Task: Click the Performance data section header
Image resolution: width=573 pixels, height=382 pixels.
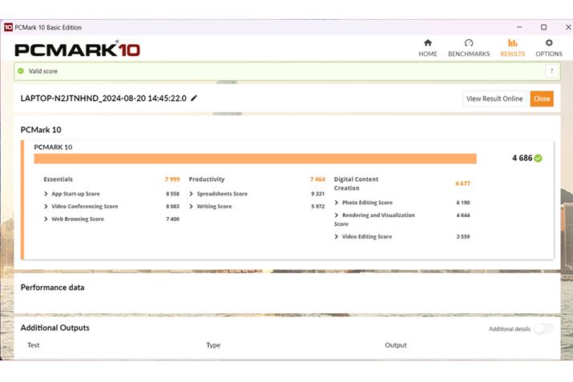Action: (x=53, y=288)
